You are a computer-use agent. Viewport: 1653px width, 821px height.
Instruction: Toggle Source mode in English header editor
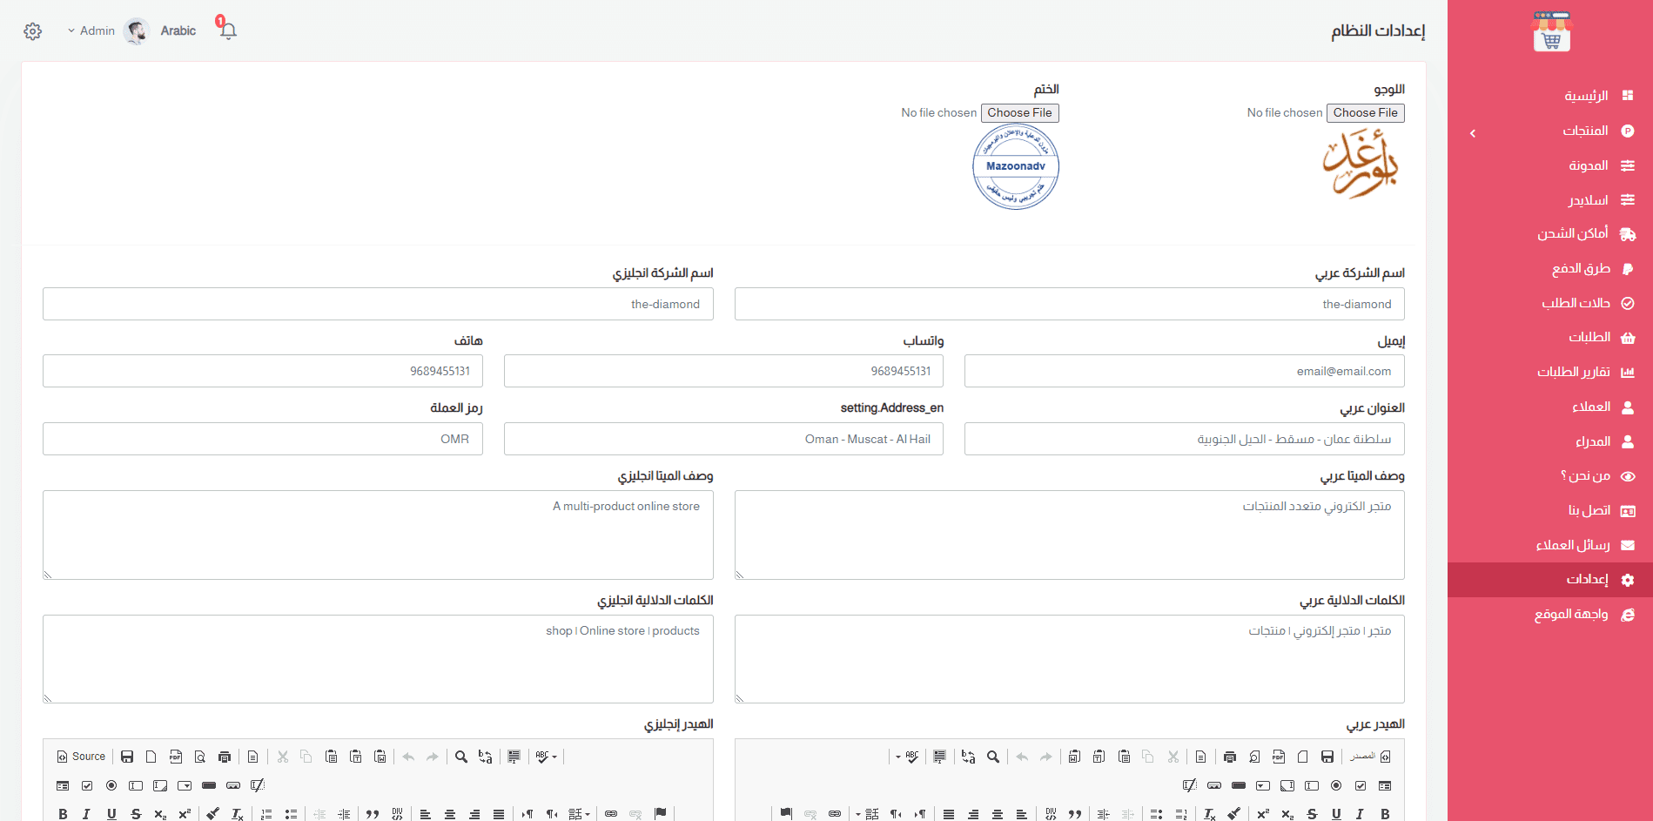click(81, 757)
